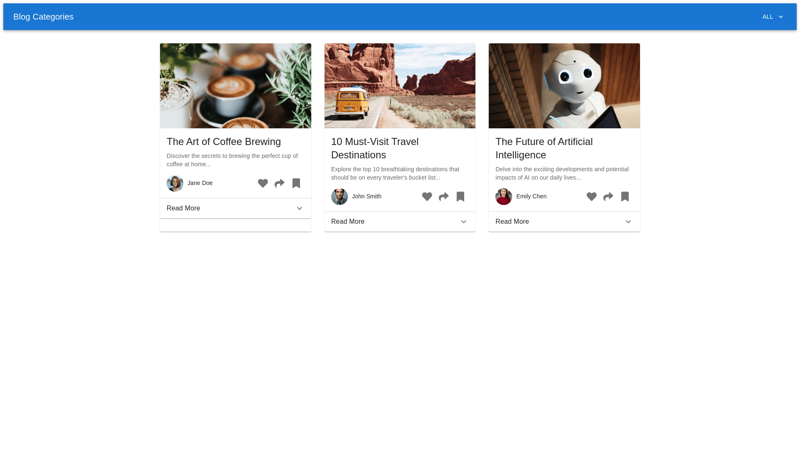Click heart icon on travel destinations card
The width and height of the screenshot is (800, 450).
[x=427, y=197]
